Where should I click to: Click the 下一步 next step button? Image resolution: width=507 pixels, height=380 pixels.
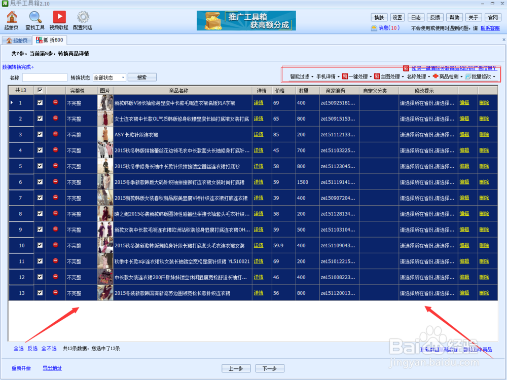pyautogui.click(x=270, y=368)
